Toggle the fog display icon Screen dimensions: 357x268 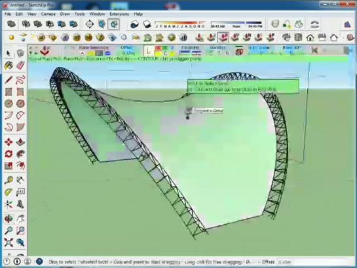tap(147, 24)
